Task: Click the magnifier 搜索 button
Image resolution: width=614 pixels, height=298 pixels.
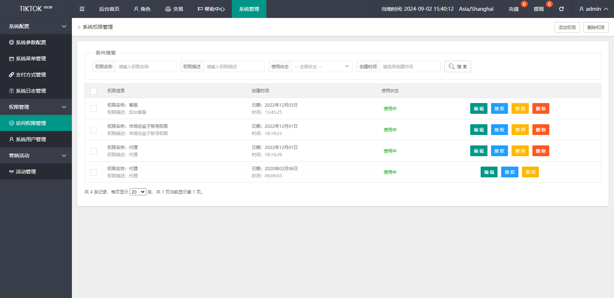Action: [457, 66]
